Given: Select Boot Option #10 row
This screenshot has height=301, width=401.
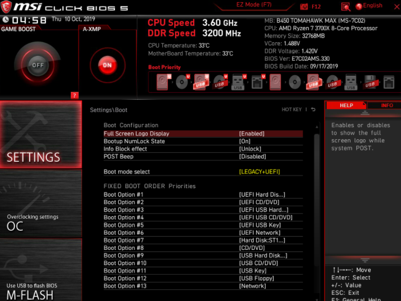Looking at the screenshot, I should (x=203, y=263).
